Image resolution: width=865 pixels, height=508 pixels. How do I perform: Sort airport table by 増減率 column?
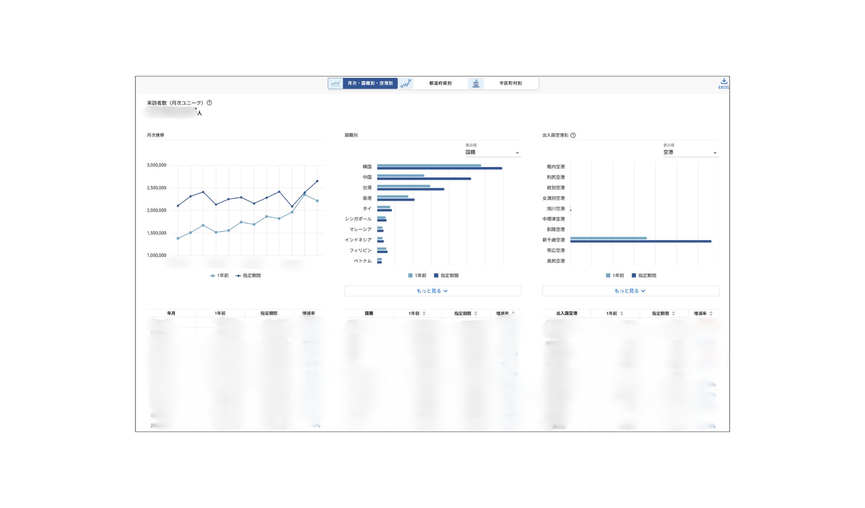(711, 314)
